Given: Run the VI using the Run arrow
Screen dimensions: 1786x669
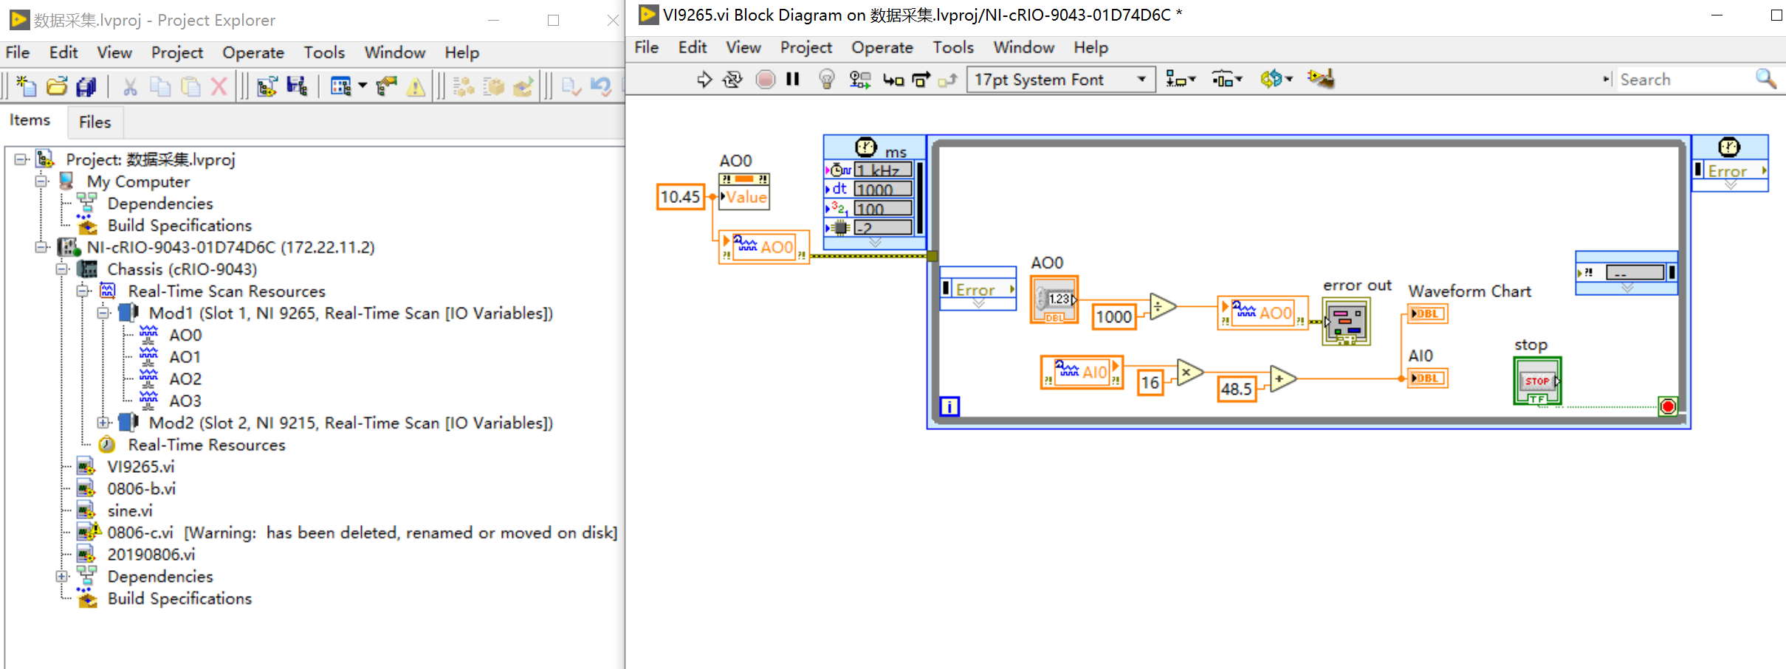Looking at the screenshot, I should coord(702,79).
